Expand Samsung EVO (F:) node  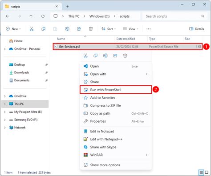pyautogui.click(x=5, y=120)
